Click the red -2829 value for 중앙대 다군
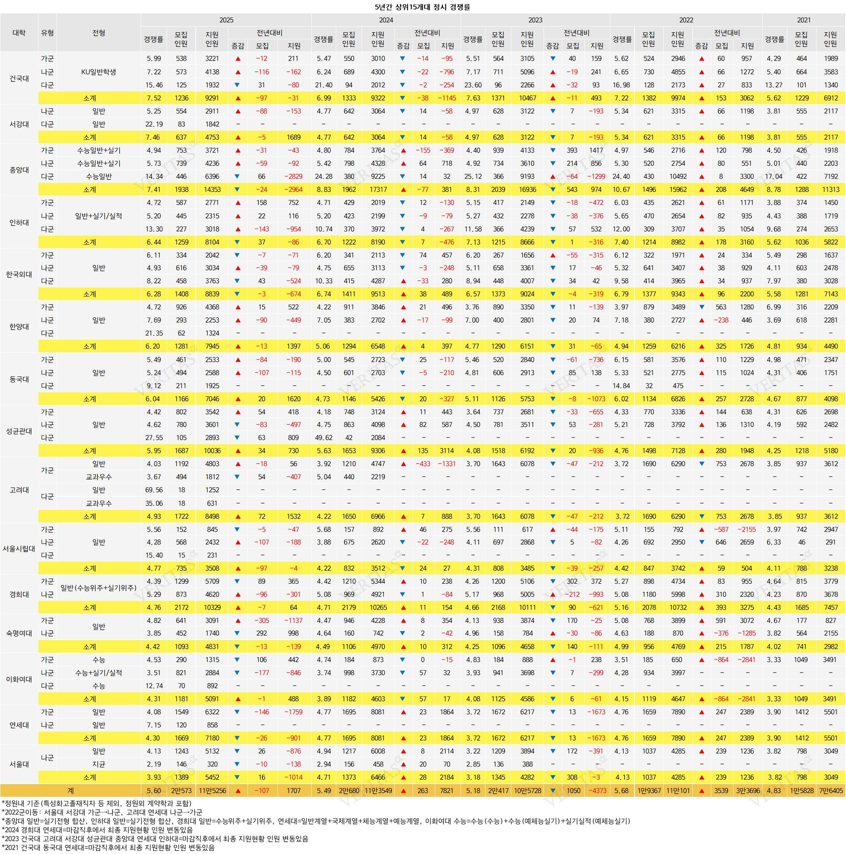846x854 pixels. click(x=293, y=176)
